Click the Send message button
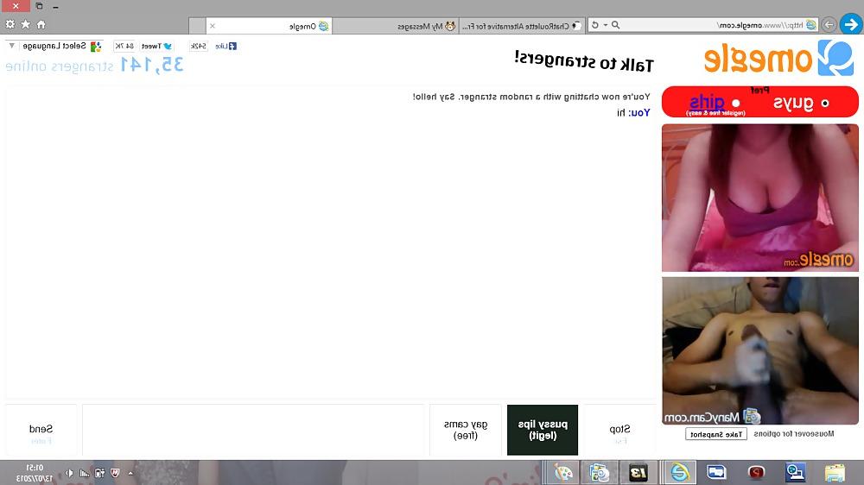The height and width of the screenshot is (485, 864). click(x=41, y=430)
